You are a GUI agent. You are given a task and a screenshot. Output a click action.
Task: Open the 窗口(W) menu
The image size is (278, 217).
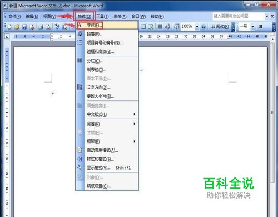138,16
